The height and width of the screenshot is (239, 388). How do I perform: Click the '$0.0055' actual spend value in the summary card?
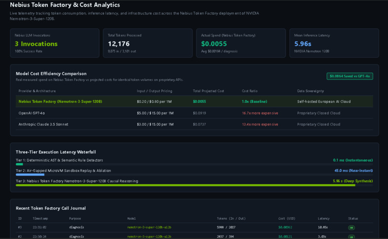point(214,44)
